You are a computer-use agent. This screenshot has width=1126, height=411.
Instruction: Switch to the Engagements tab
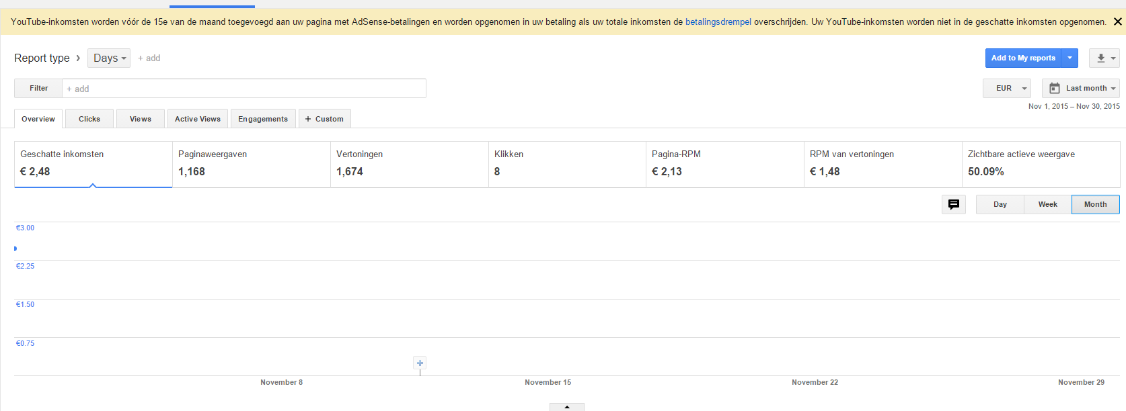coord(263,119)
